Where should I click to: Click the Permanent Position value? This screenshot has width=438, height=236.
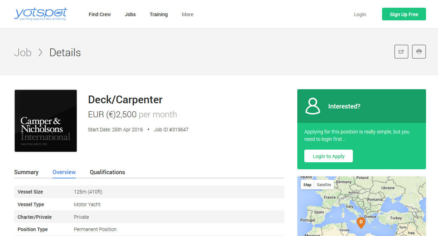pyautogui.click(x=95, y=229)
